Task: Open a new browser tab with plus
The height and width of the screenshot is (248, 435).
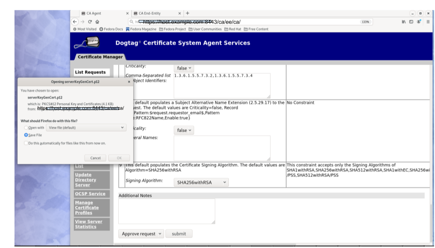Action: [x=188, y=13]
